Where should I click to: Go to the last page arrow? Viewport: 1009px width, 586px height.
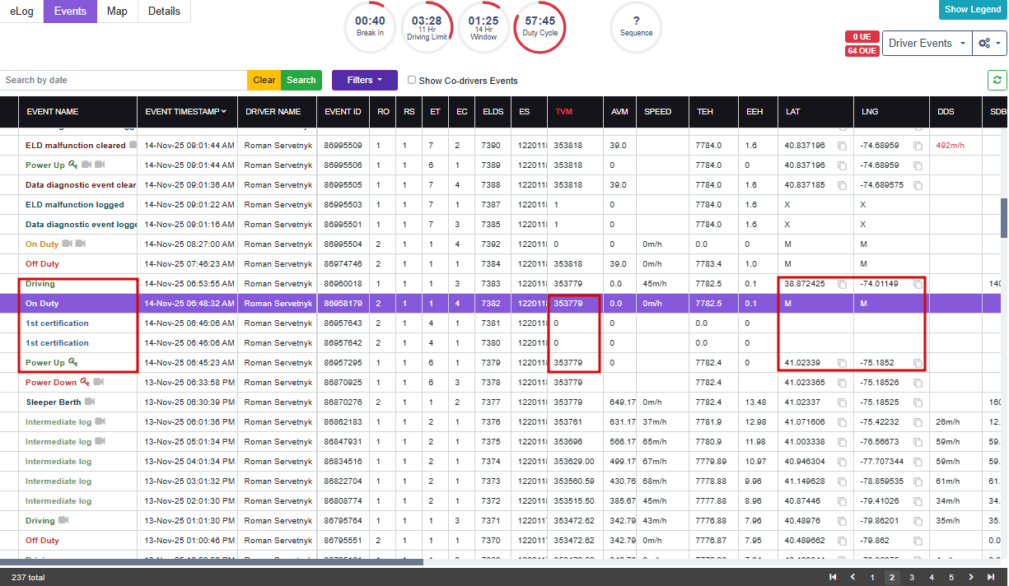coord(992,577)
